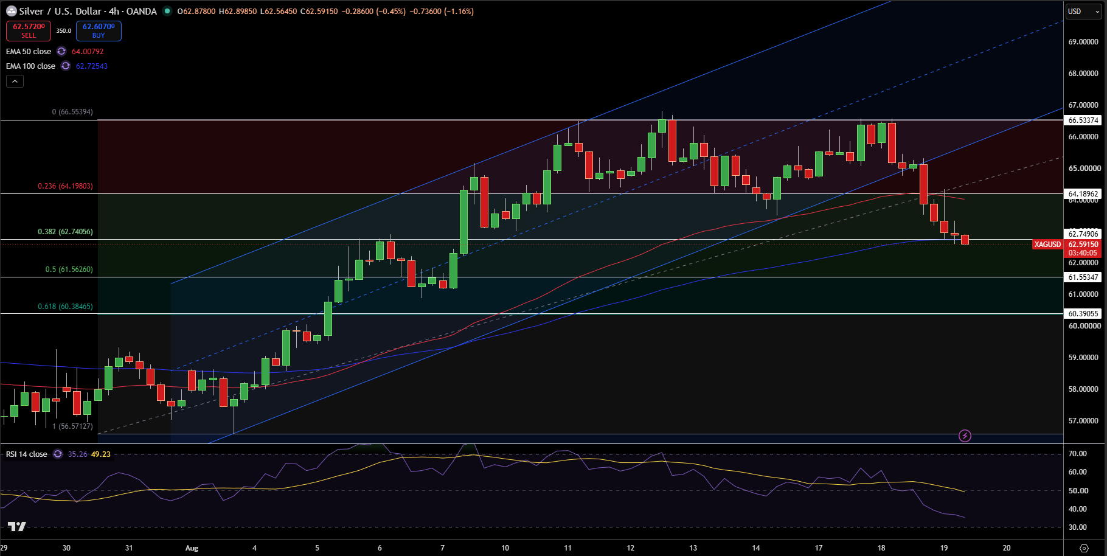The image size is (1107, 556).
Task: Click the Fib 0.382 (62.74056) label
Action: coord(65,232)
